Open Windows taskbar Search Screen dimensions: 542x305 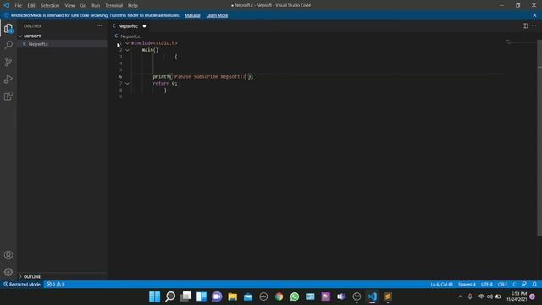point(170,297)
